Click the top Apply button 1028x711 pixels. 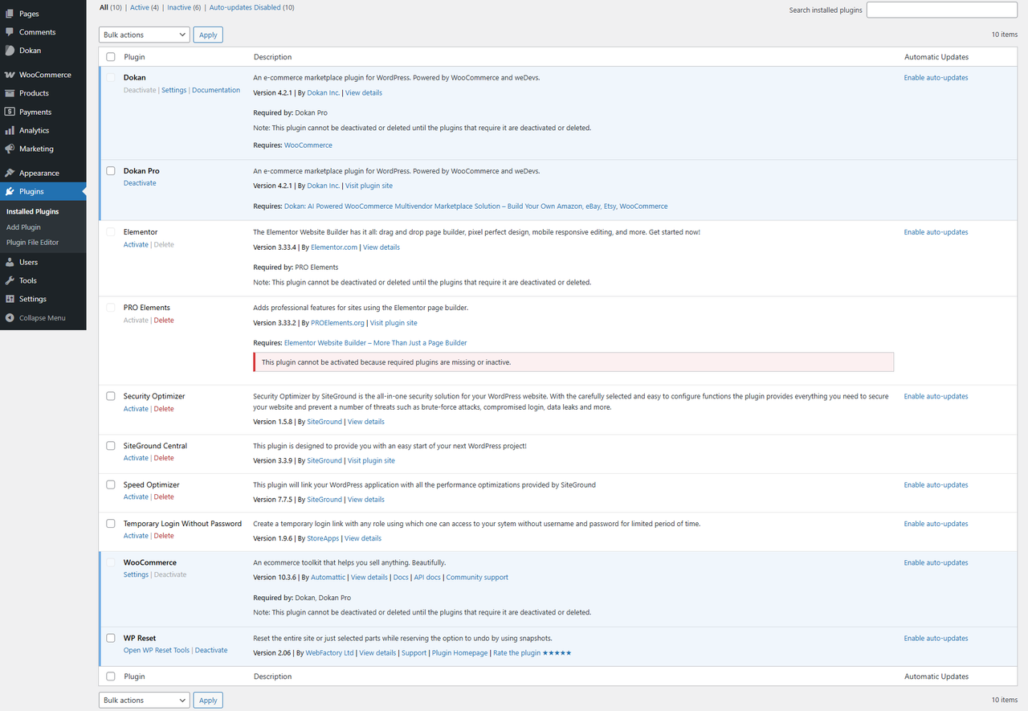(208, 35)
